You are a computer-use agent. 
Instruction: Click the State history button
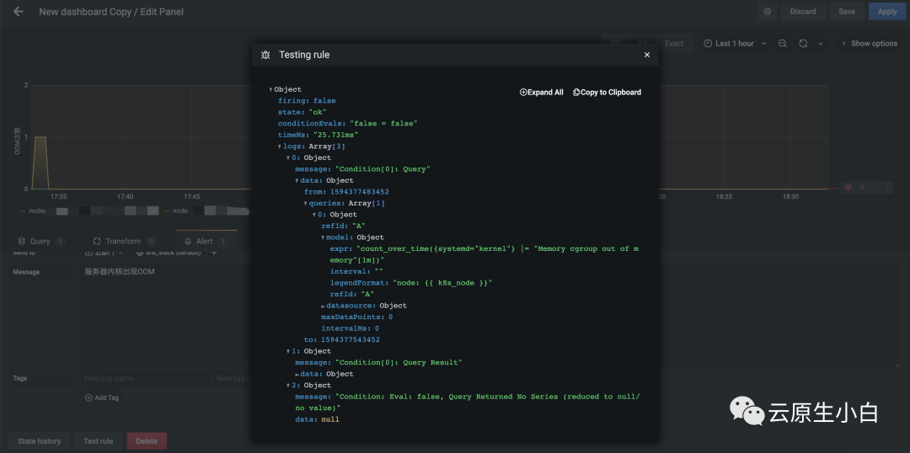click(39, 441)
